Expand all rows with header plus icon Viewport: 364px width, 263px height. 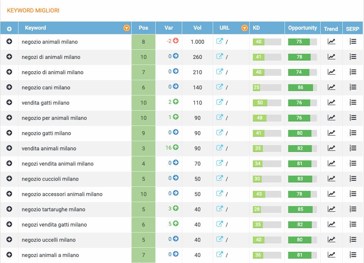pos(9,29)
